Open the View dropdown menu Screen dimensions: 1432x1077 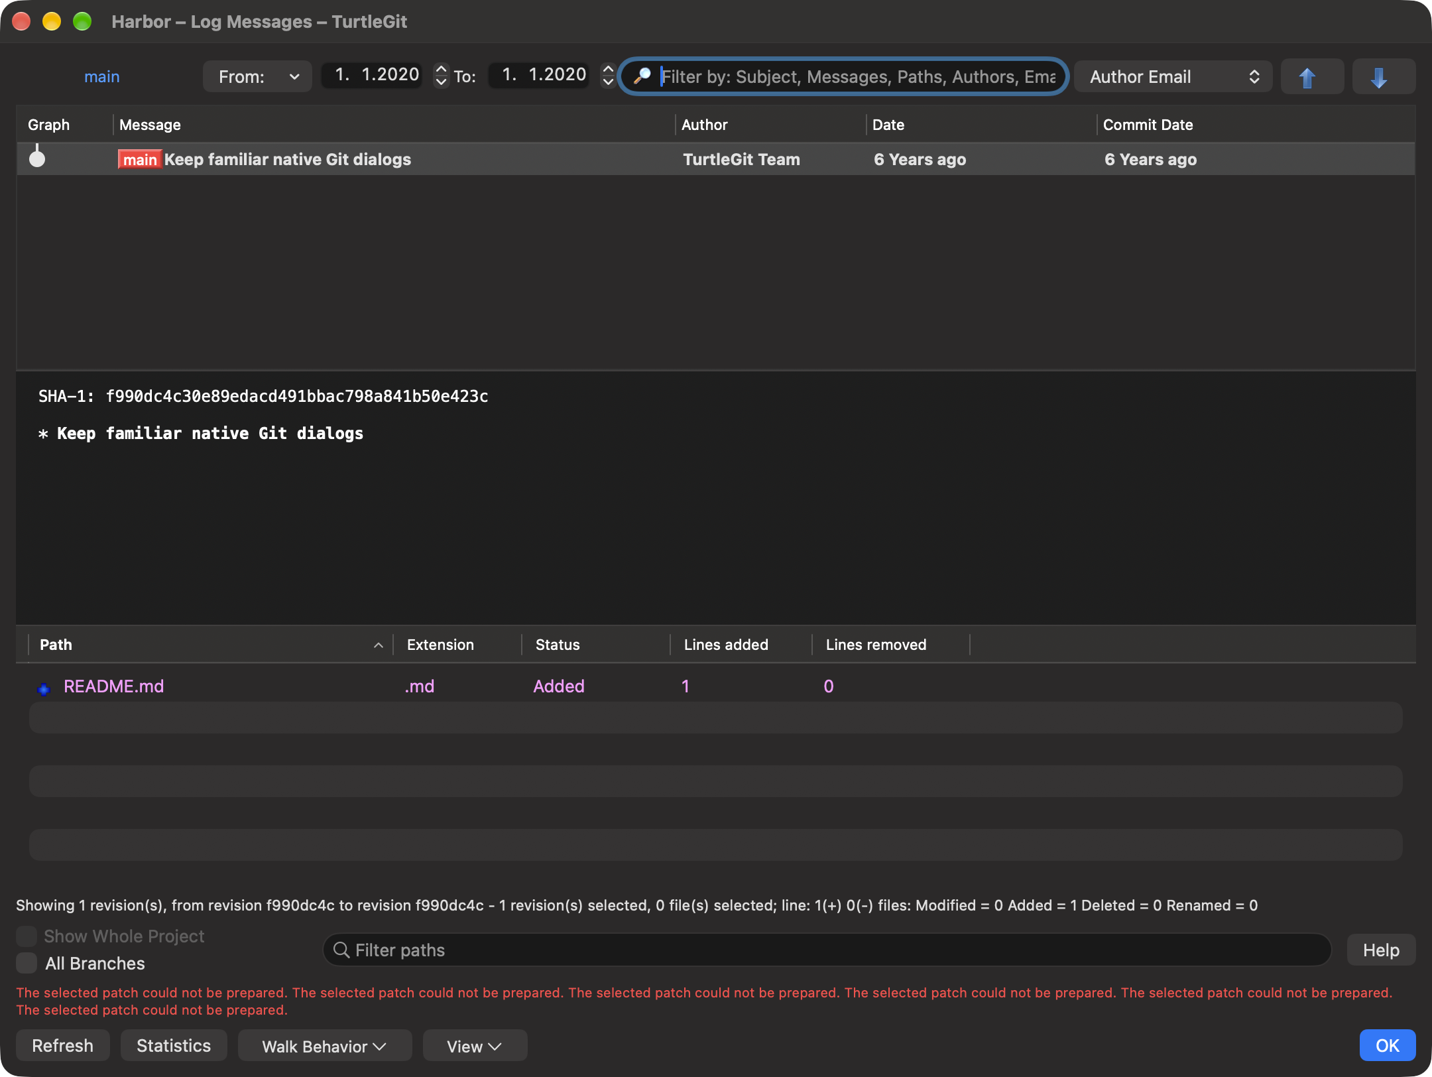tap(475, 1046)
